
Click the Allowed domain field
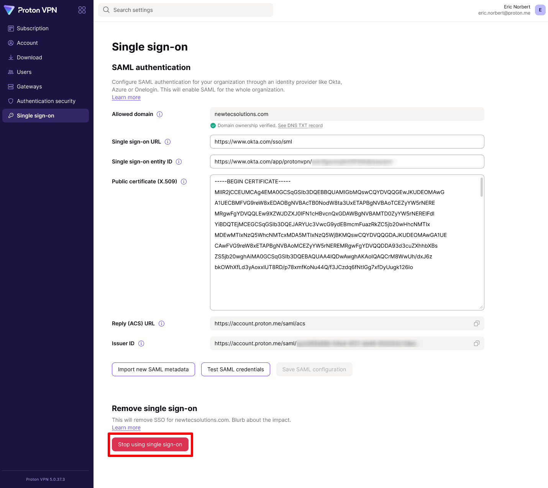coord(347,114)
